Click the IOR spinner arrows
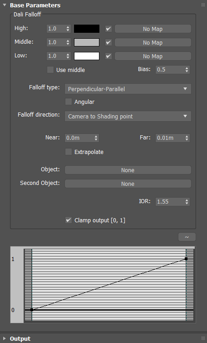Screen dimensions: 207x343 tap(187, 201)
